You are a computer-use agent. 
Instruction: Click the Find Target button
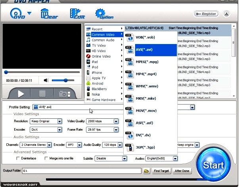coord(161,171)
